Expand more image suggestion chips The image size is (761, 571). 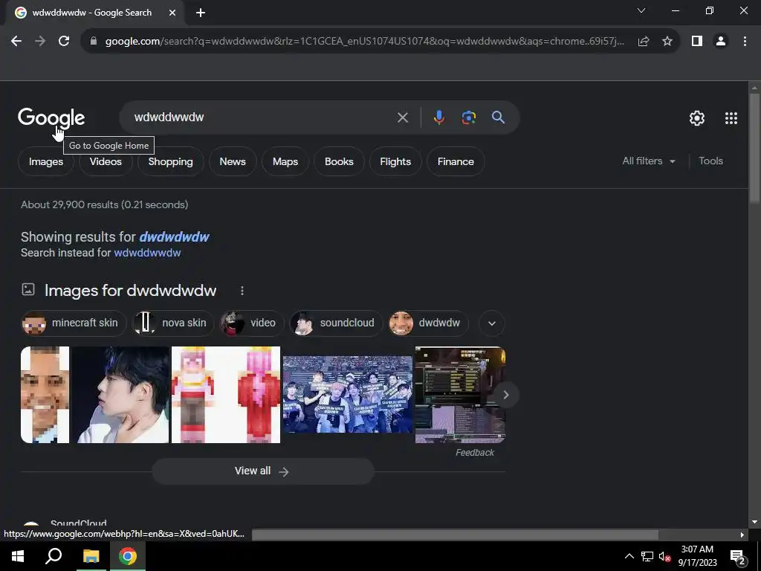[492, 323]
